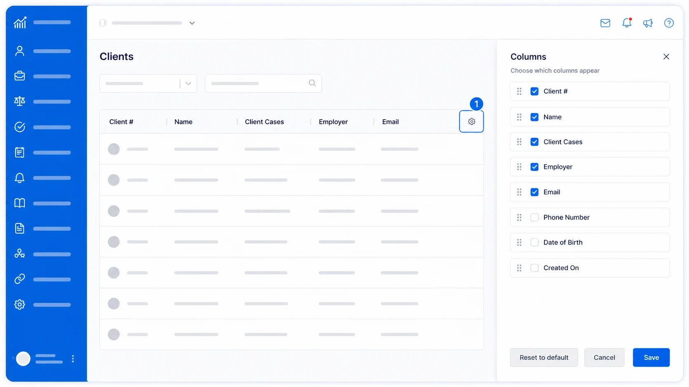
Task: Grab the drag handle for Created On
Action: click(519, 268)
